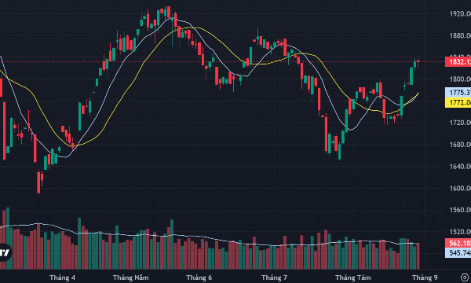Click the Tháng Tám time axis label

(x=353, y=277)
